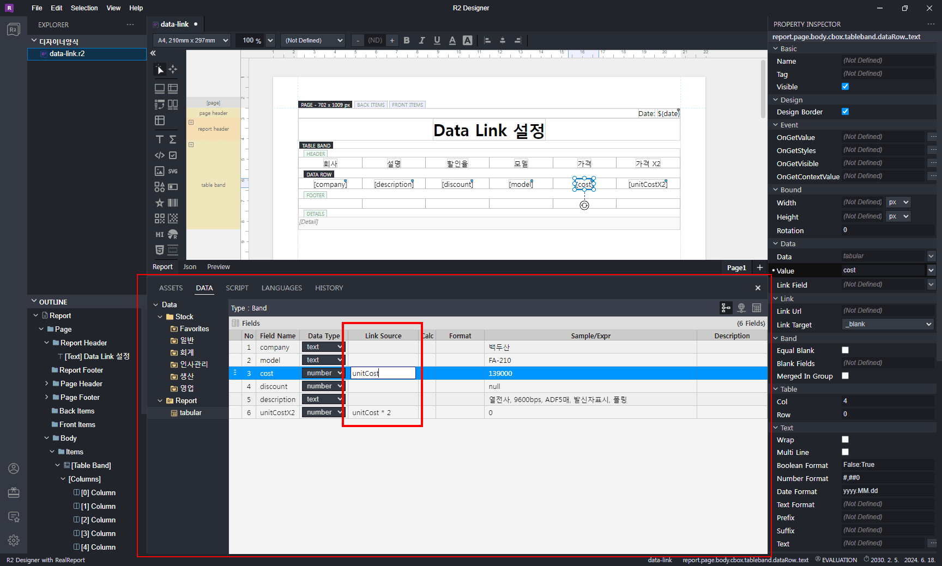Click the Number Format value field
The height and width of the screenshot is (566, 942).
pos(888,478)
